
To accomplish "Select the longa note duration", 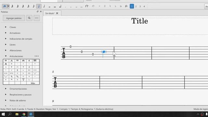I will [x=60, y=6].
